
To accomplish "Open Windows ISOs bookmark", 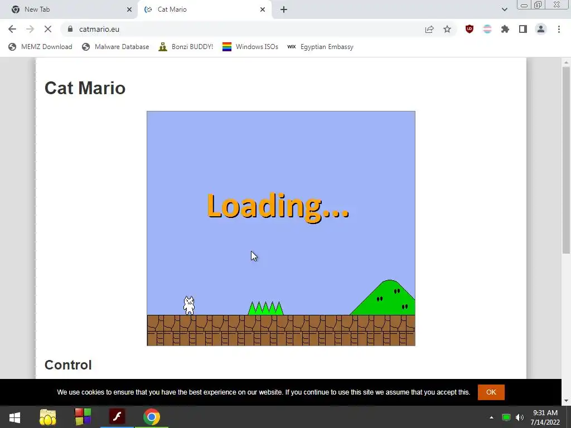I will coord(250,47).
